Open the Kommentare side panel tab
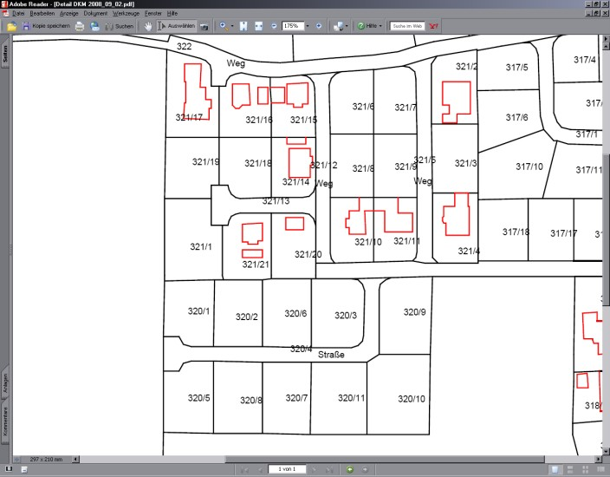Image resolution: width=610 pixels, height=477 pixels. click(5, 421)
